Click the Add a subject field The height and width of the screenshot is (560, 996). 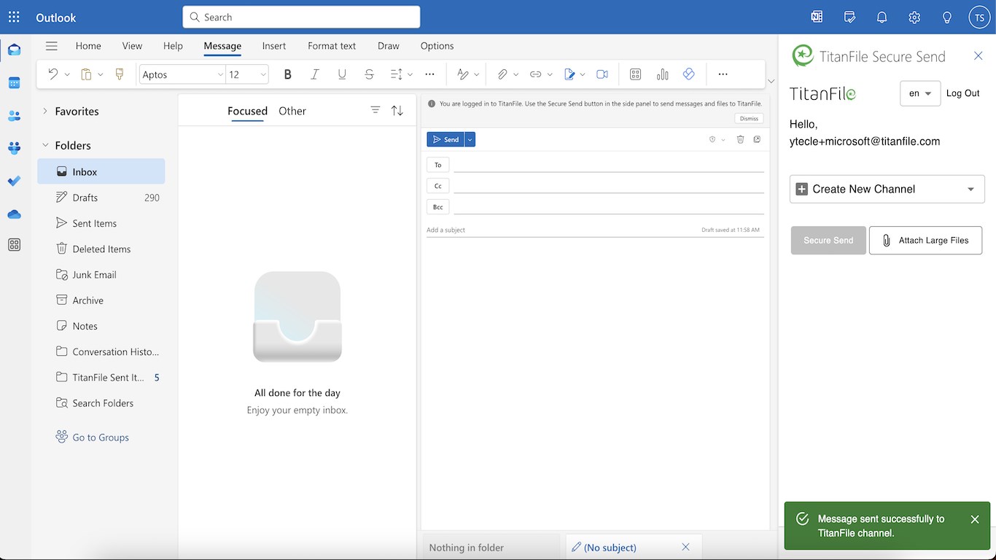[x=561, y=230]
